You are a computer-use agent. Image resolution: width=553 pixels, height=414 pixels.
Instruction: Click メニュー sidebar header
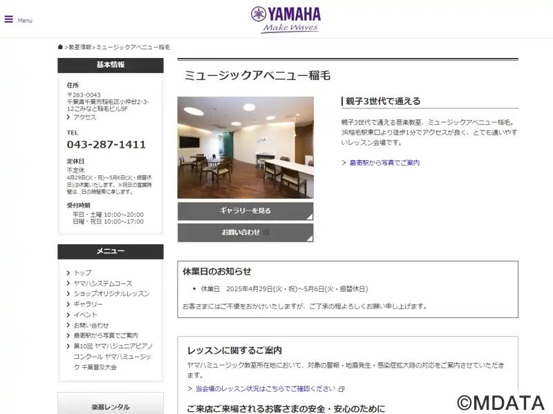[111, 251]
